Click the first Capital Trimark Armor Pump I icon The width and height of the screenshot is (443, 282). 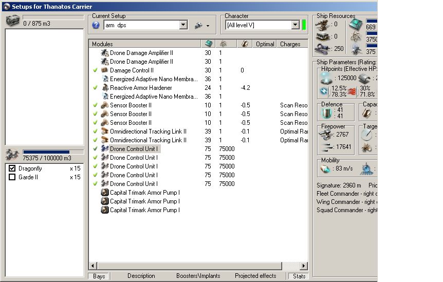[x=105, y=193]
